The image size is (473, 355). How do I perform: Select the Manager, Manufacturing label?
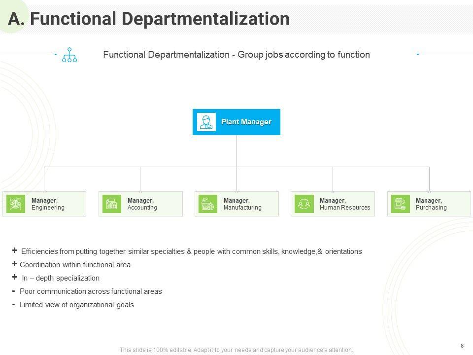(242, 204)
